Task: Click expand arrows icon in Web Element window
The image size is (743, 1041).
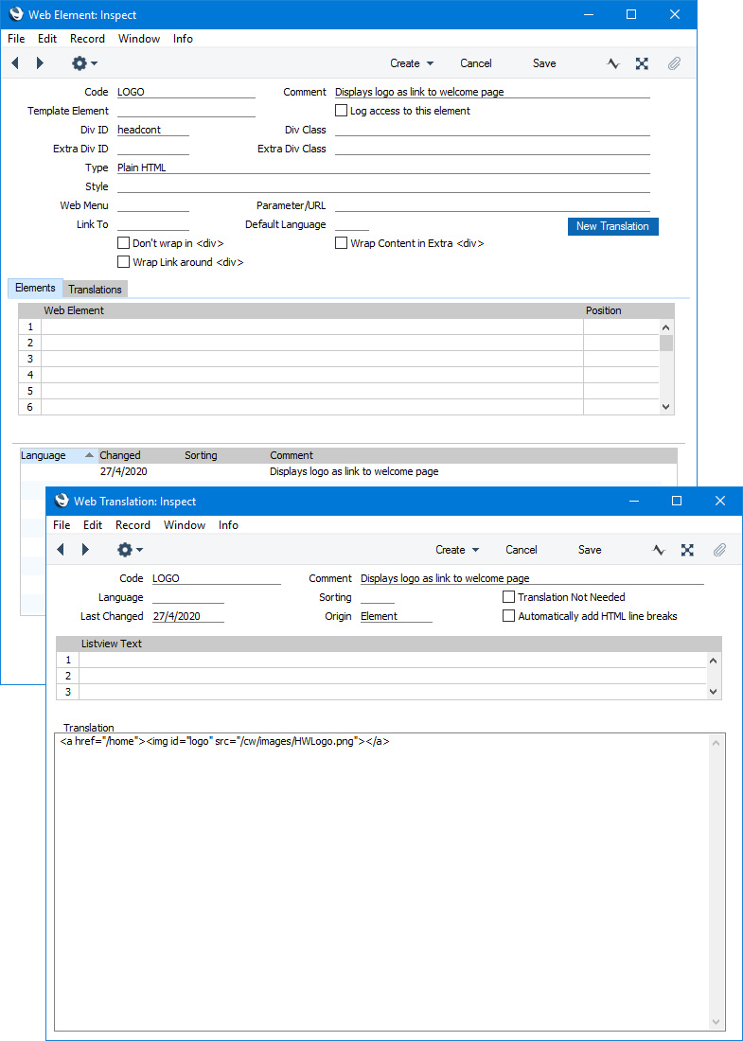Action: tap(642, 63)
